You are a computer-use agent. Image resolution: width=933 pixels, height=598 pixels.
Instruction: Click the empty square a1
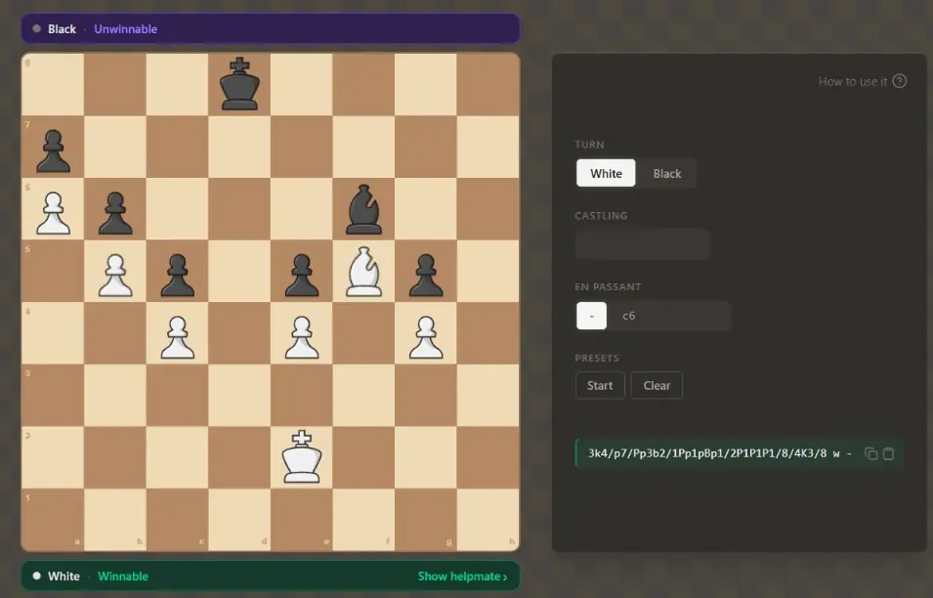pyautogui.click(x=53, y=519)
